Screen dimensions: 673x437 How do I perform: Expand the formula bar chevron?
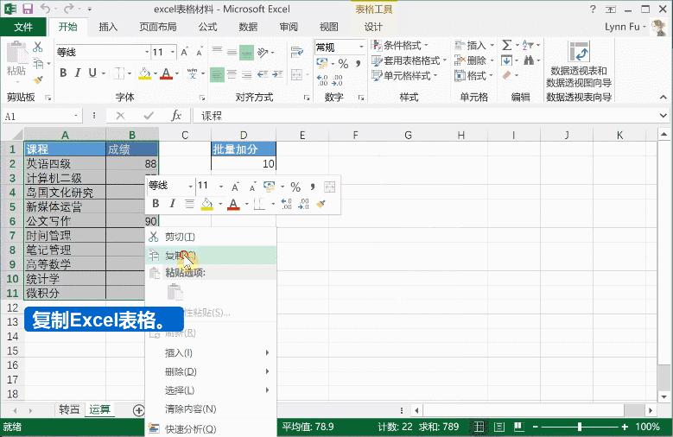(663, 116)
